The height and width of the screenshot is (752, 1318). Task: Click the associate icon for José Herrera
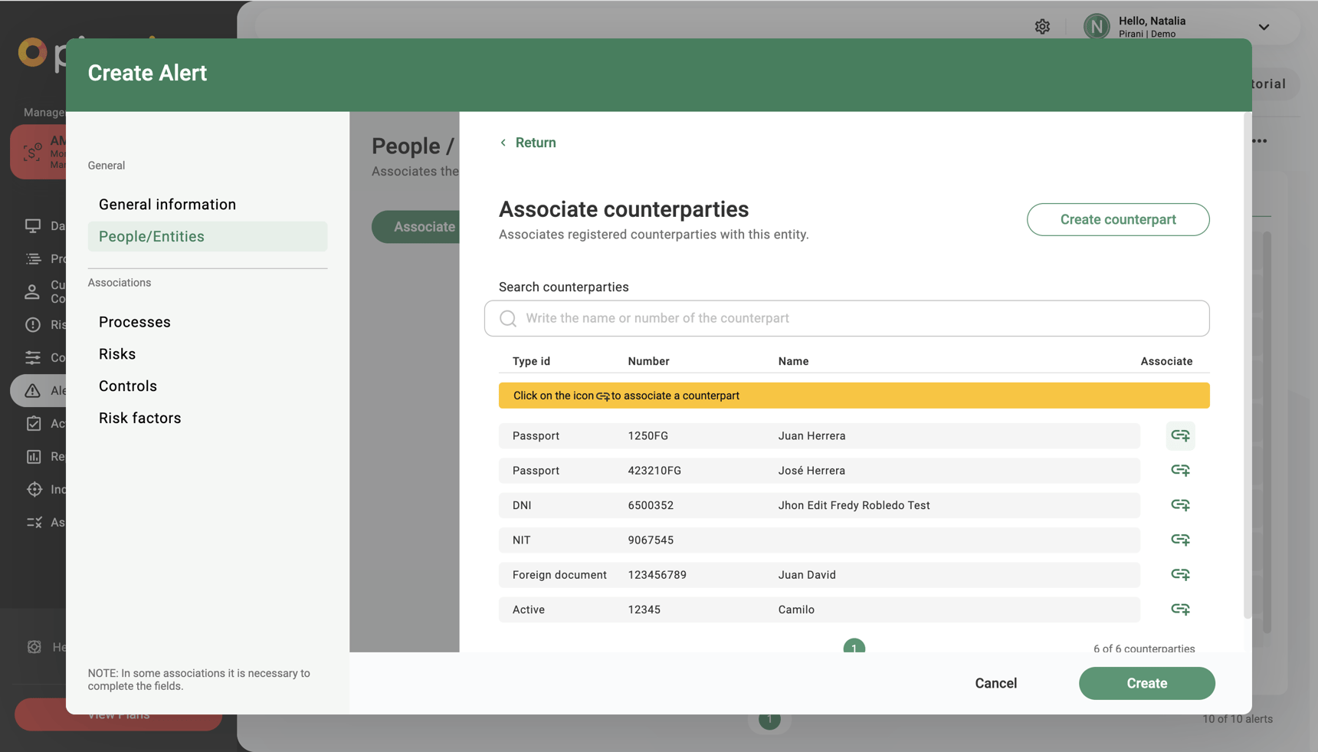(1180, 470)
